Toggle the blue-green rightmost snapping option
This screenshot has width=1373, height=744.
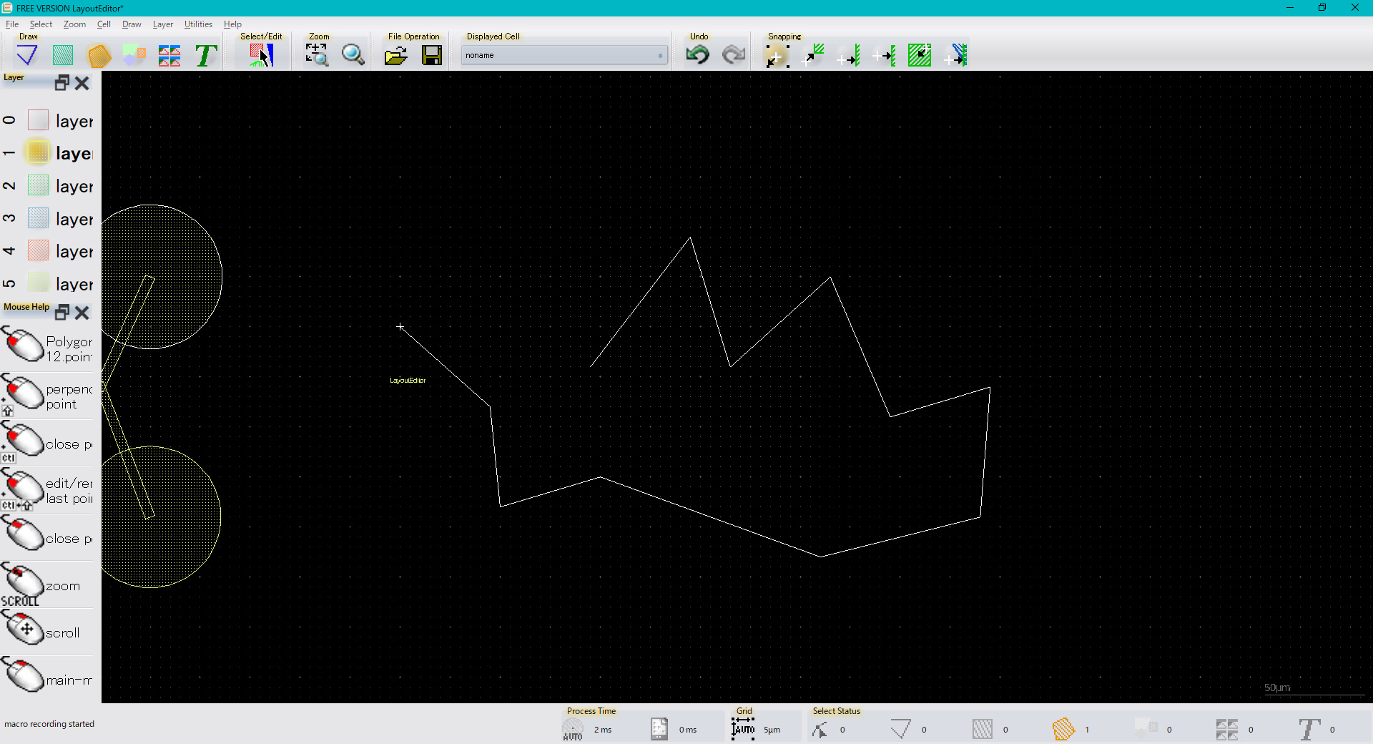pos(955,55)
